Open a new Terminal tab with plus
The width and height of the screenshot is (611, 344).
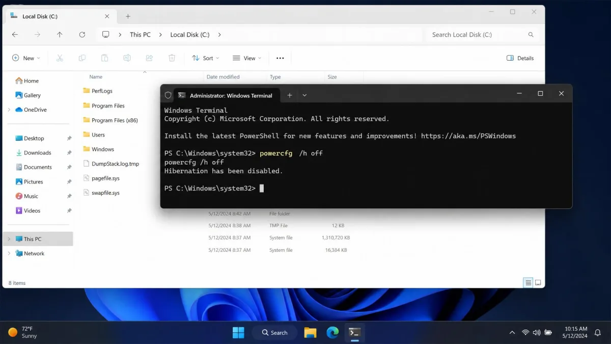pyautogui.click(x=289, y=95)
